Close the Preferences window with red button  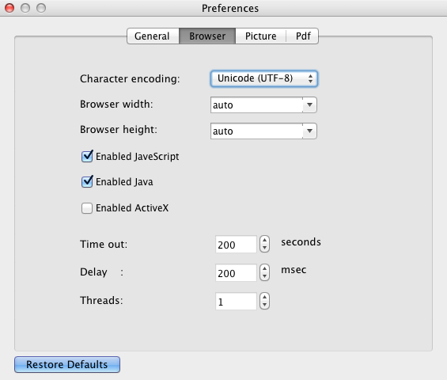coord(9,8)
